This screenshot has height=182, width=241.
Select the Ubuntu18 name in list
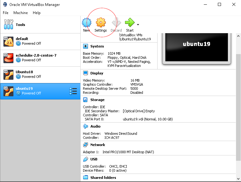tap(24, 72)
